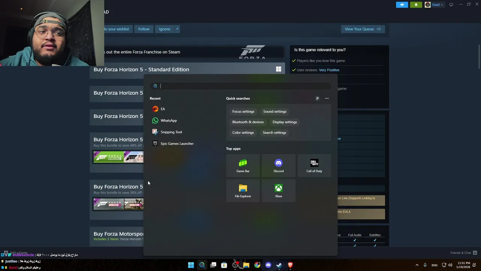Open Chrome from taskbar

pyautogui.click(x=257, y=265)
